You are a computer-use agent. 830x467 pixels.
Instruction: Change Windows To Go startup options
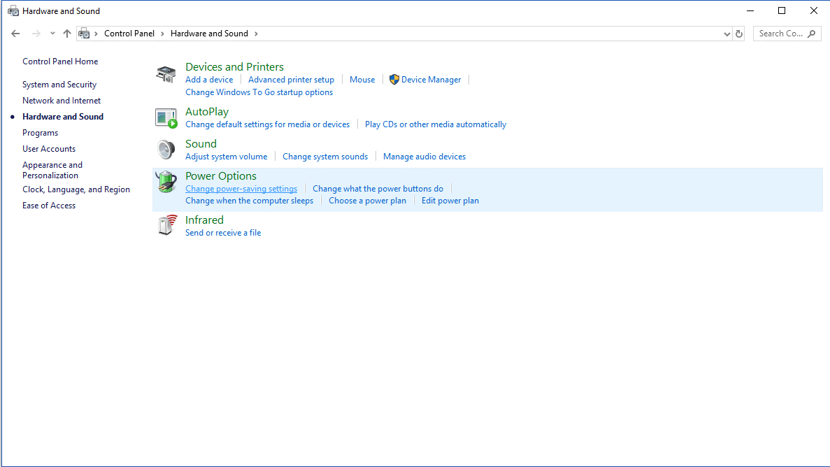click(x=259, y=92)
